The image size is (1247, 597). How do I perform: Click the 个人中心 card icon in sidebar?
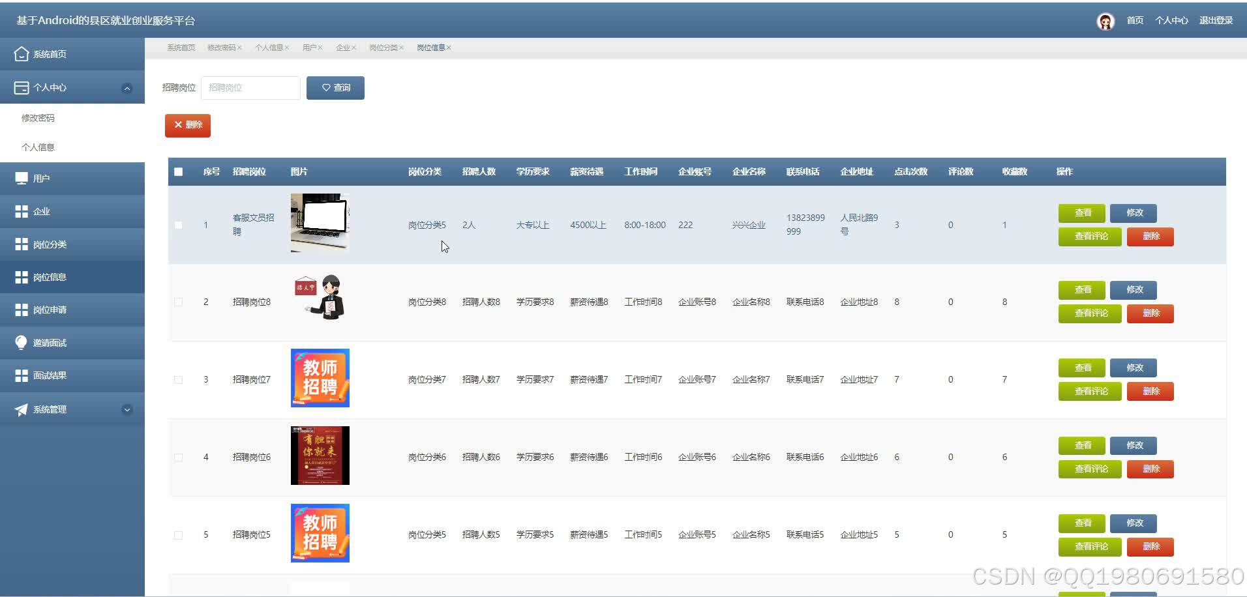(22, 87)
